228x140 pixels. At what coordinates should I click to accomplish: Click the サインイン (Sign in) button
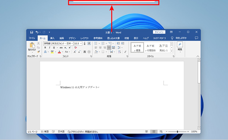159,32
